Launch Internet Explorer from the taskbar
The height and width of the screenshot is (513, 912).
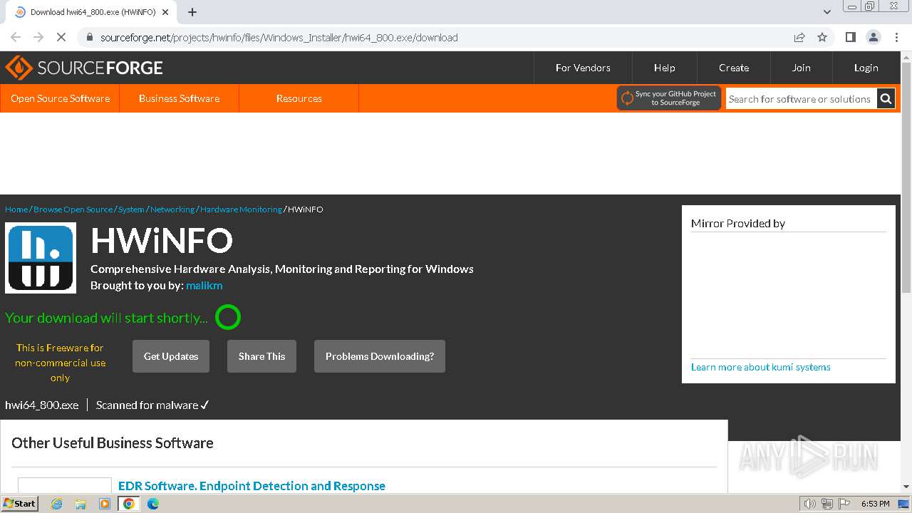point(56,504)
